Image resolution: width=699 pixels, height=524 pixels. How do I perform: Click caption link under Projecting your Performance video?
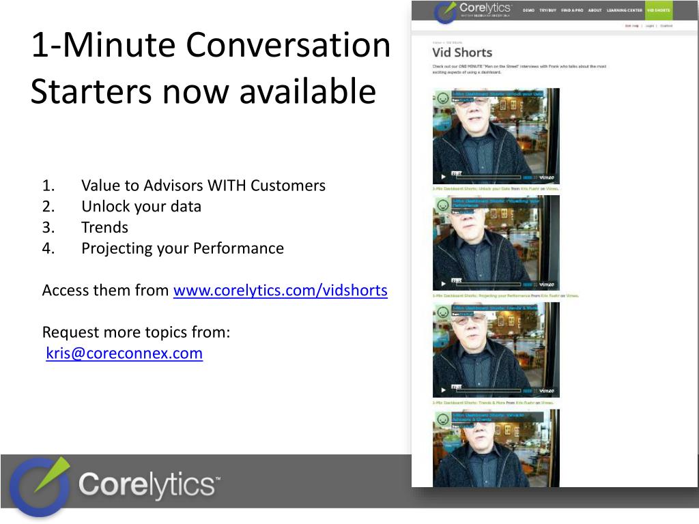[481, 296]
